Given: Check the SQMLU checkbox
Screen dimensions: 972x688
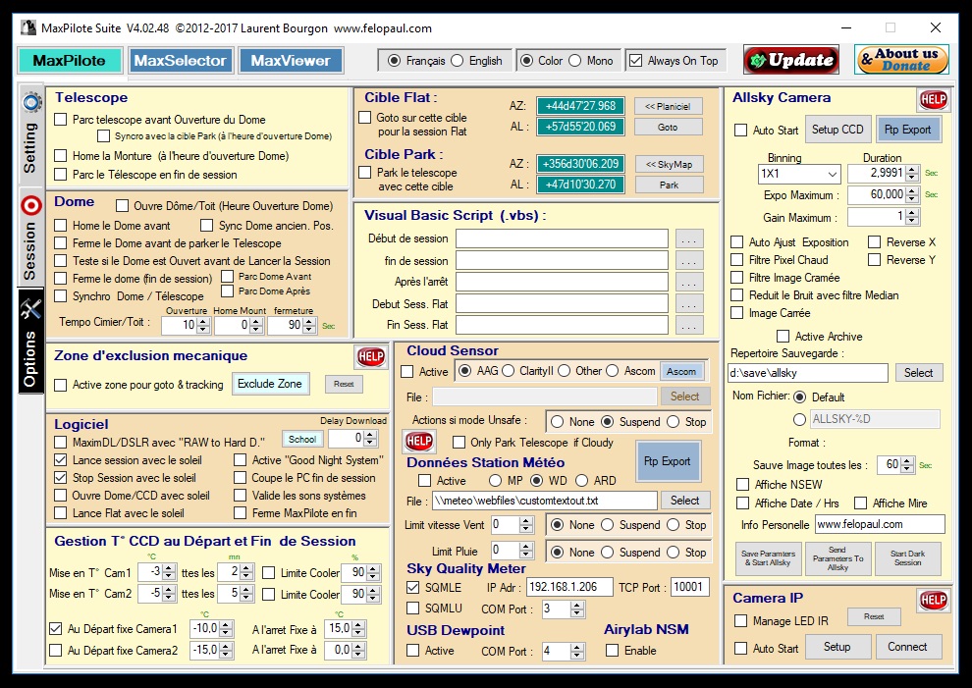Looking at the screenshot, I should (x=412, y=609).
